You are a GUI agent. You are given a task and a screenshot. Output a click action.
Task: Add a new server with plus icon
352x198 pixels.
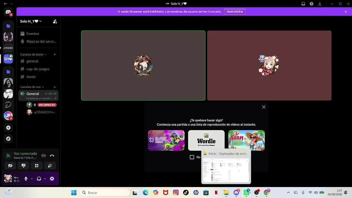pyautogui.click(x=8, y=128)
